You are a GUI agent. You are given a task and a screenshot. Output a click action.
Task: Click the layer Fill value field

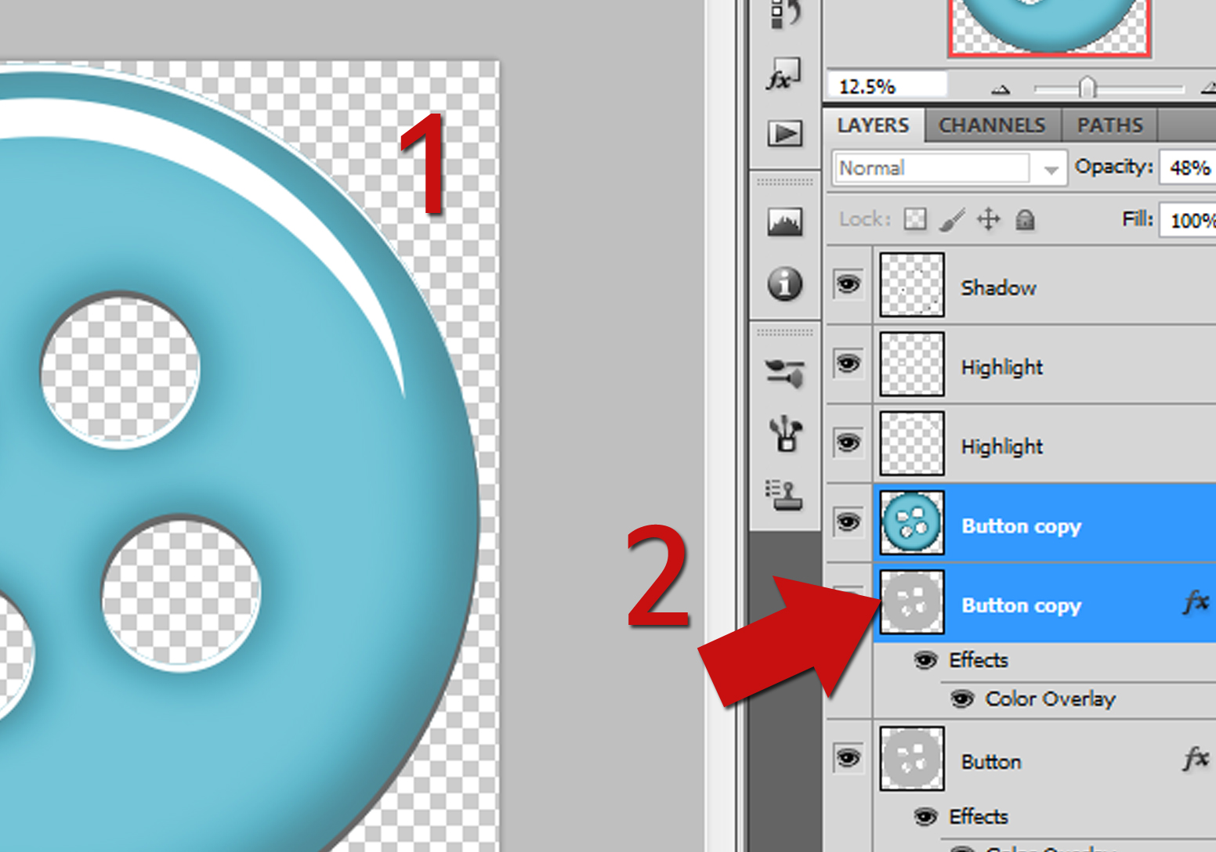[x=1188, y=220]
